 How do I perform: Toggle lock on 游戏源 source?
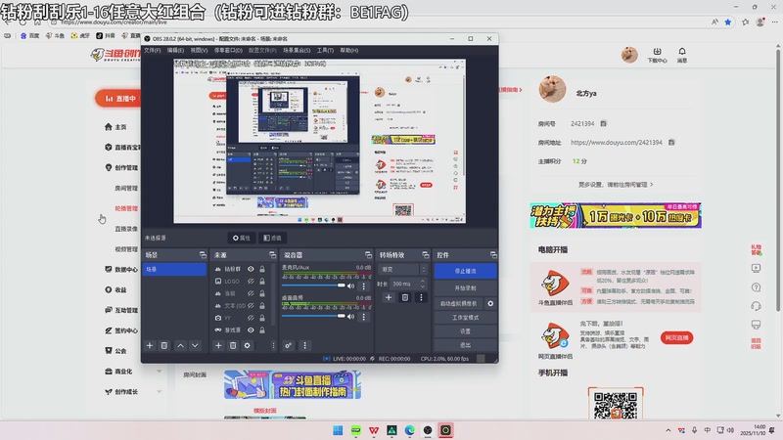(x=262, y=330)
